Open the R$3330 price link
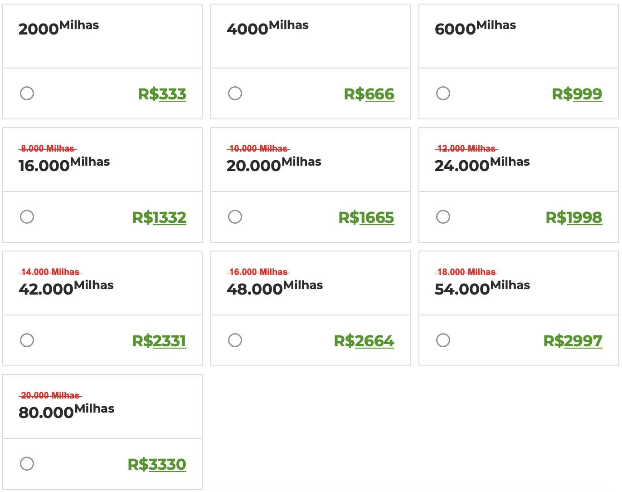This screenshot has height=492, width=622. (x=157, y=464)
